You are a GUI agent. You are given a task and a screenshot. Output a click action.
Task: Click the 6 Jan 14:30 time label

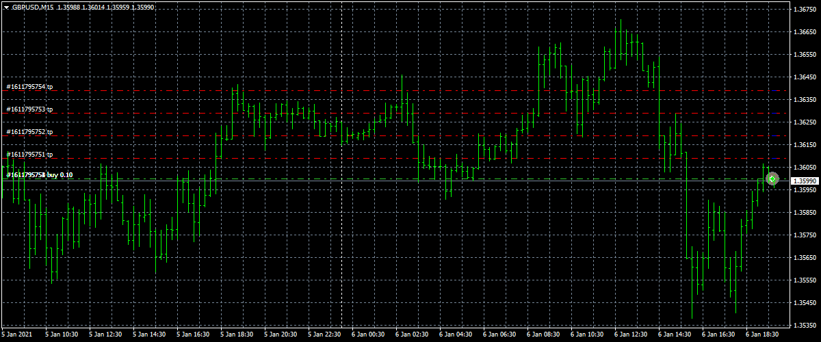[x=674, y=336]
